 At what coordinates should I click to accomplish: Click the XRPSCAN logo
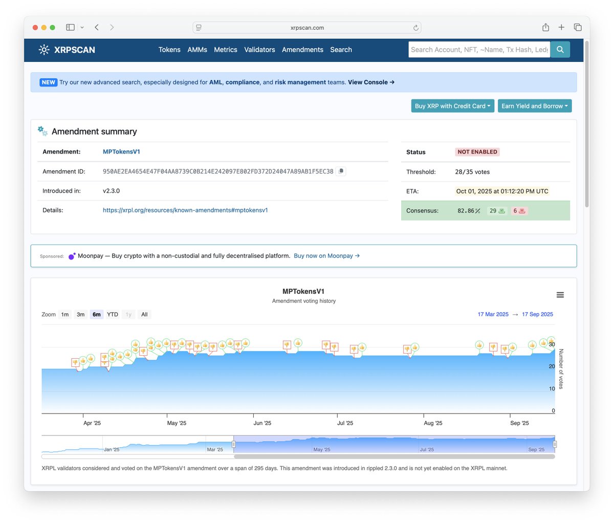coord(67,50)
